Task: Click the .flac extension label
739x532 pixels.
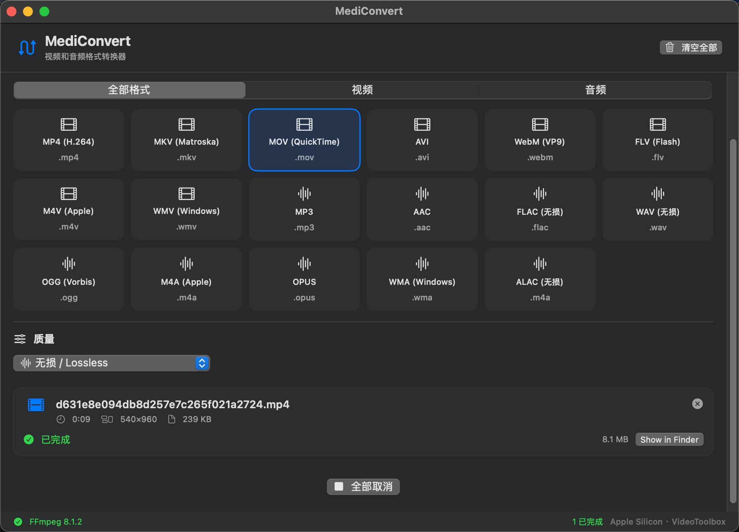Action: point(540,227)
